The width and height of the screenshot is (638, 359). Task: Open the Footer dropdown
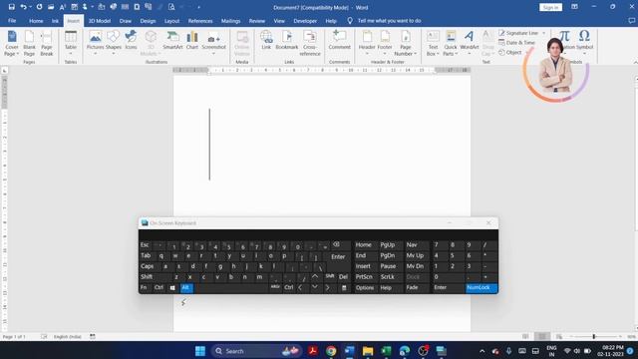(x=385, y=42)
